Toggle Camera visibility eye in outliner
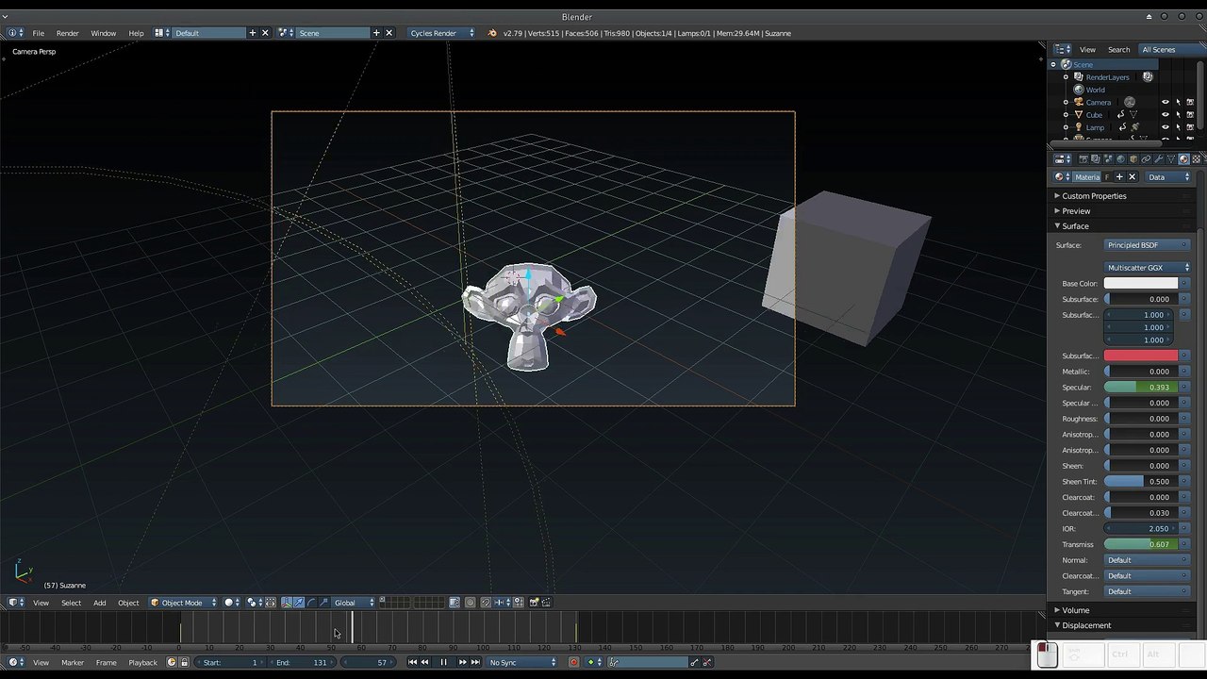Viewport: 1207px width, 679px height. tap(1166, 102)
